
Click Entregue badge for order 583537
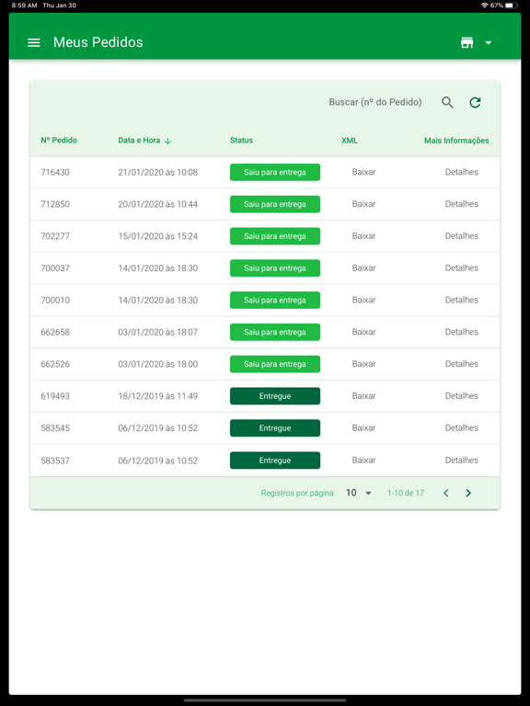[275, 461]
